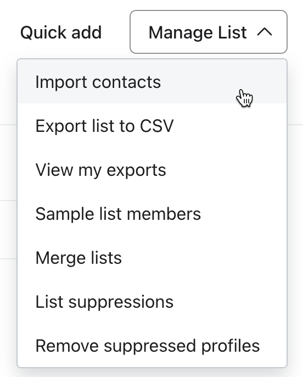
Task: Click the upward caret beside Manage List
Action: coord(265,32)
